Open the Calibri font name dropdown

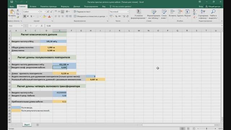coord(39,12)
